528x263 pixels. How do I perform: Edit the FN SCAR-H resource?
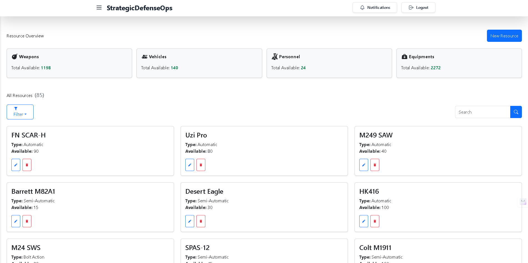click(x=16, y=165)
